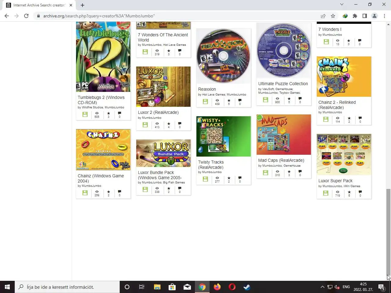Viewport: 391px width, 293px height.
Task: Open the Luxor Super Pack title link
Action: pos(335,181)
